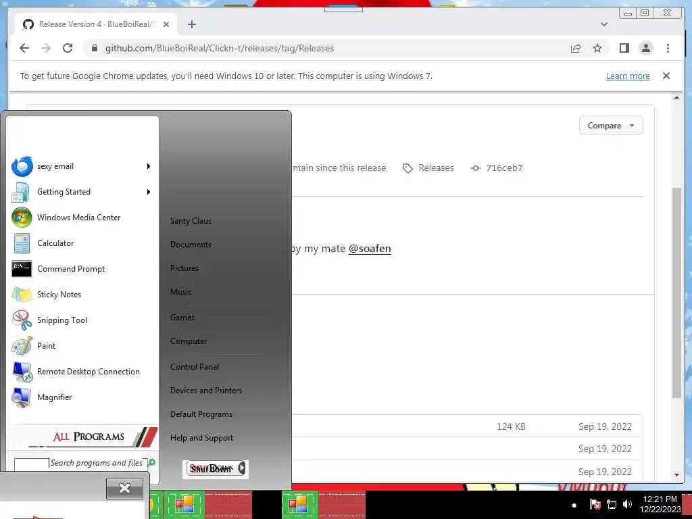The height and width of the screenshot is (519, 692).
Task: Open Devices and Printers
Action: coord(206,391)
